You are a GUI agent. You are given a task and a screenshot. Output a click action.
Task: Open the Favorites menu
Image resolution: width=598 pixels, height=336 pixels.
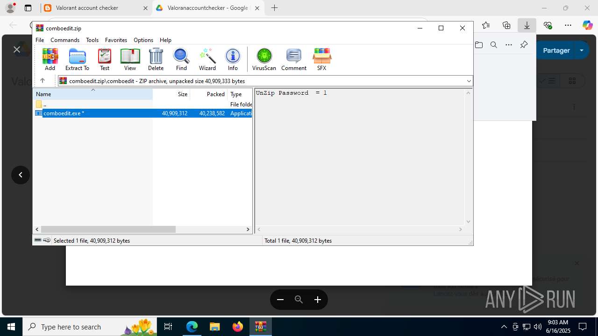(x=116, y=40)
